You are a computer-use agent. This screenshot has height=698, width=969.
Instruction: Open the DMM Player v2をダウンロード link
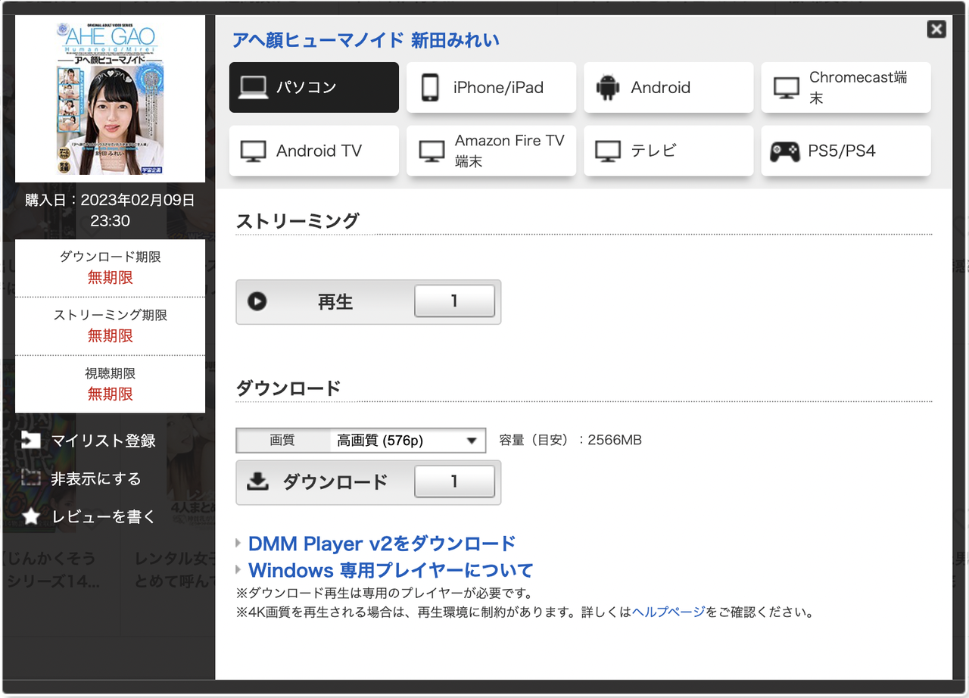click(382, 544)
